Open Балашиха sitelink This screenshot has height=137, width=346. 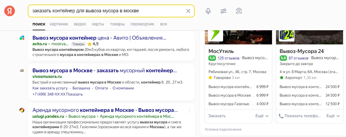pos(81,88)
